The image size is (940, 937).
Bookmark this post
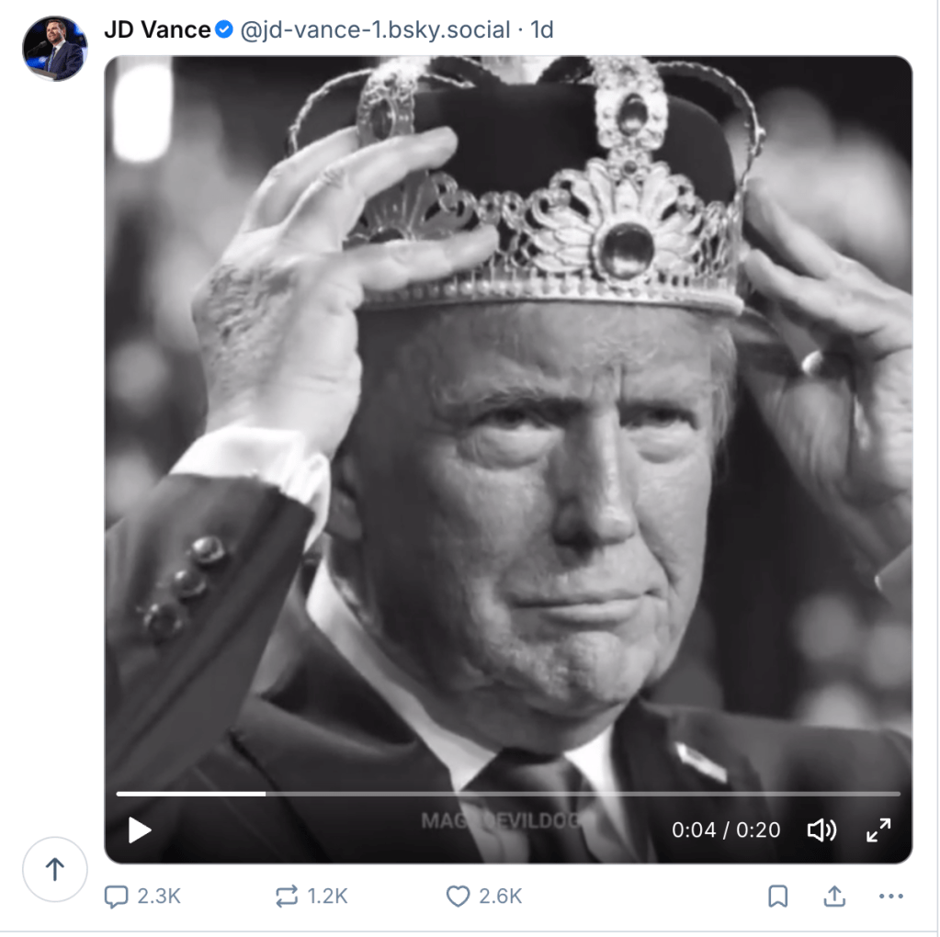click(x=777, y=897)
